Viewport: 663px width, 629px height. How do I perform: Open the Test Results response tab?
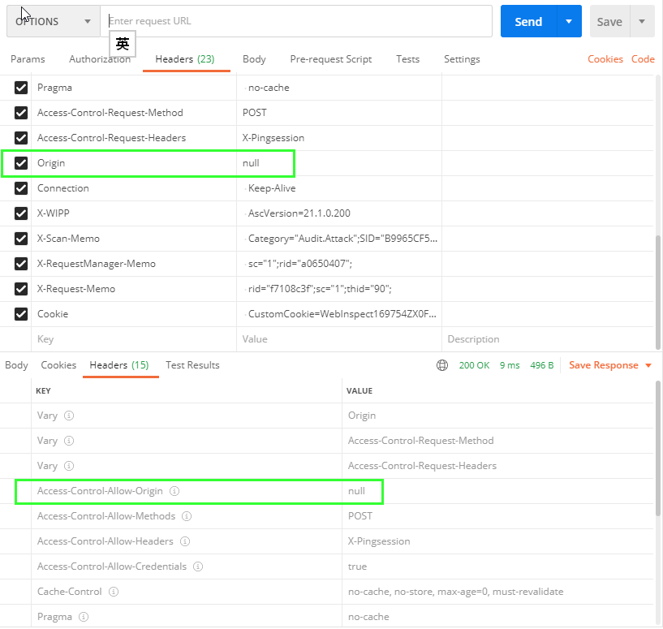coord(192,365)
